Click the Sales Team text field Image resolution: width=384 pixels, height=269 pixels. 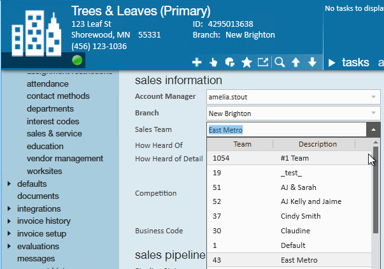click(285, 130)
